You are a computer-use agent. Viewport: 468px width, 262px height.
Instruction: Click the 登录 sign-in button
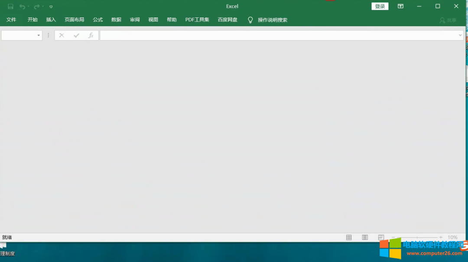coord(380,6)
